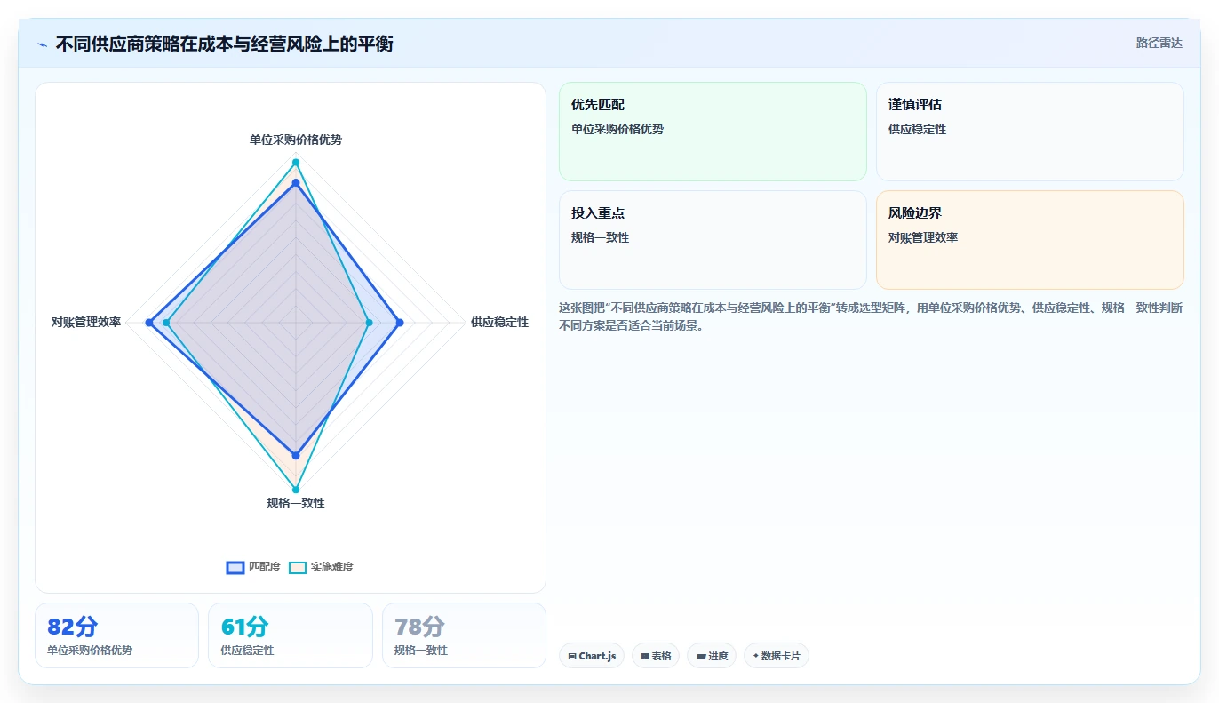Select the 谨慎评估 card
This screenshot has width=1219, height=703.
tap(1030, 132)
